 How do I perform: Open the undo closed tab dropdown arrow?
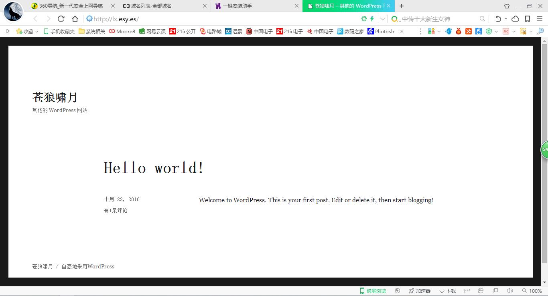[506, 19]
